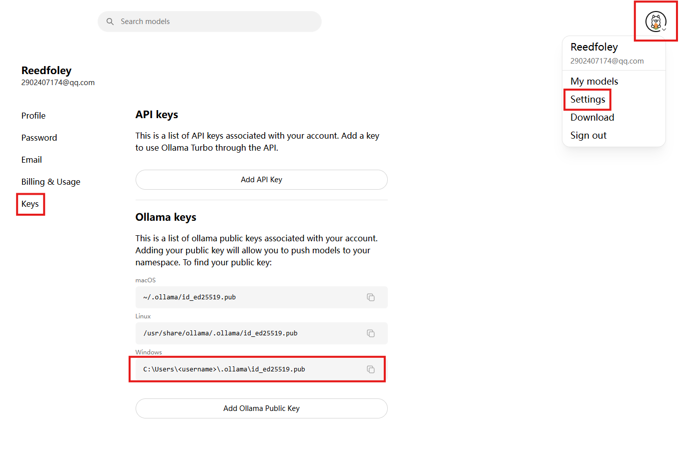Click the ~/.ollama/id_ed25519.pub path text
The image size is (699, 455).
(x=190, y=297)
